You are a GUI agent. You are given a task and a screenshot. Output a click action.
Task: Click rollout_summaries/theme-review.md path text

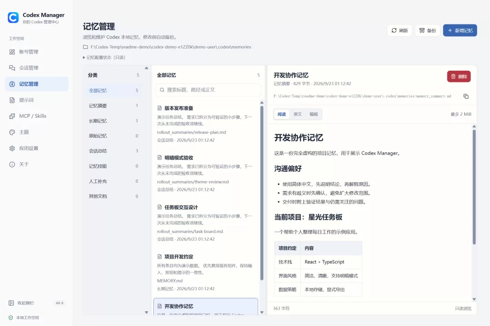pos(193,182)
